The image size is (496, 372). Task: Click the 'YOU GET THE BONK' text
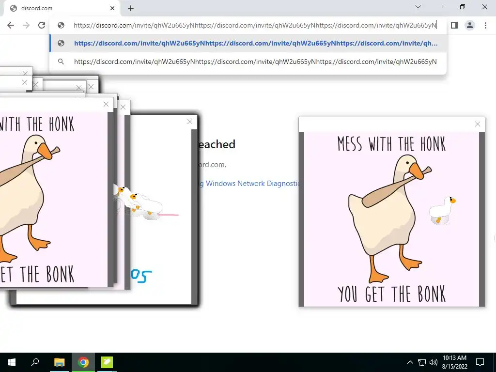coord(391,294)
